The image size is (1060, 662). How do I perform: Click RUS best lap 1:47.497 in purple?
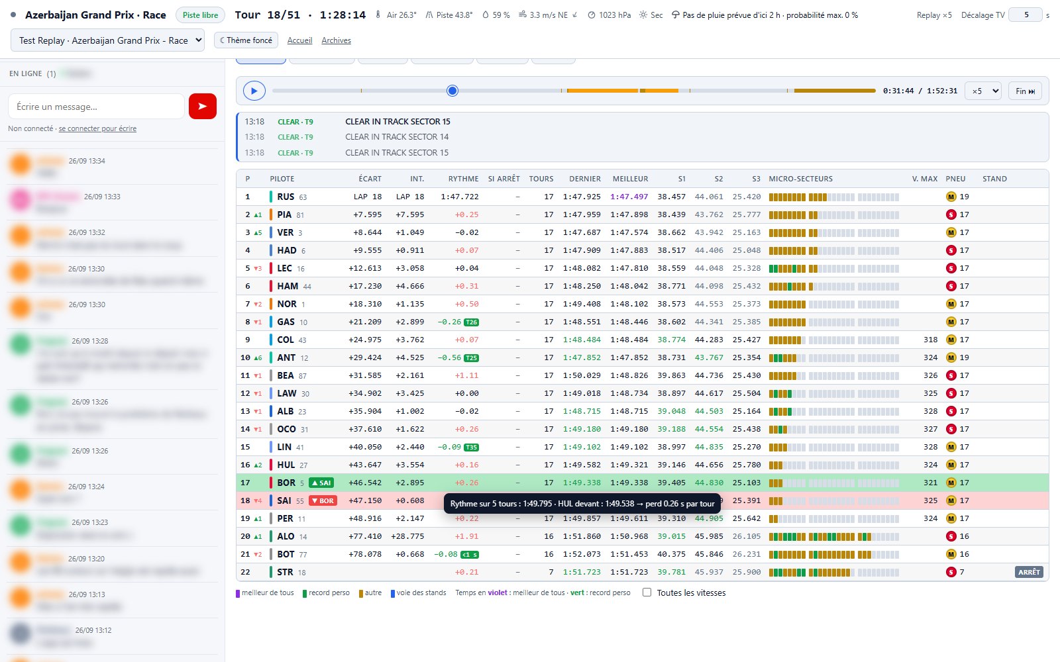(x=629, y=197)
